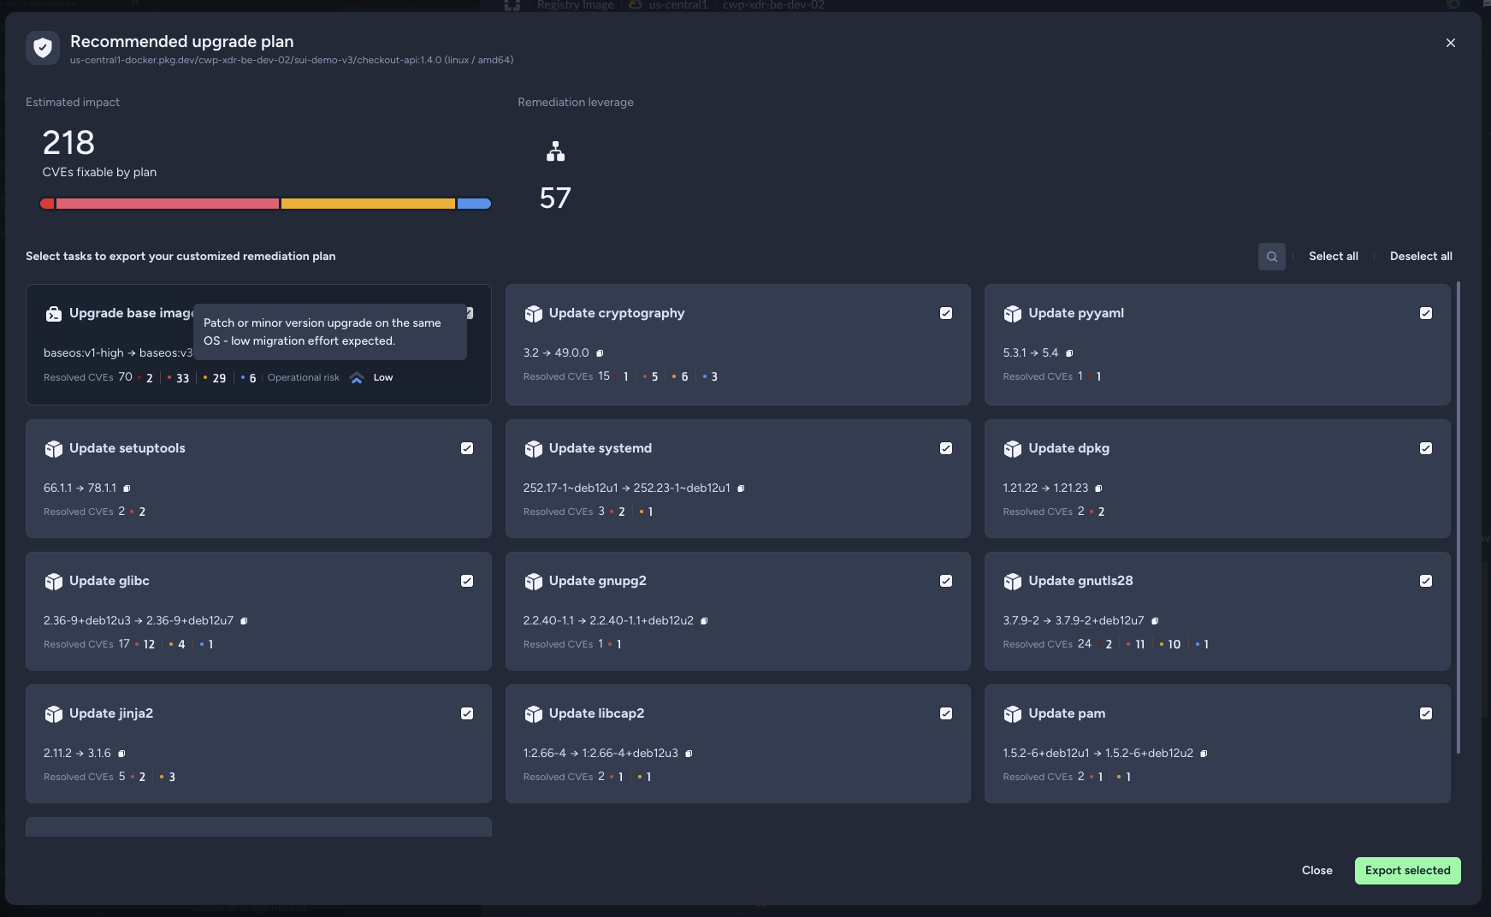Copy the pam 1.5.2-6+deb12u2 version
Image resolution: width=1491 pixels, height=917 pixels.
pos(1204,754)
